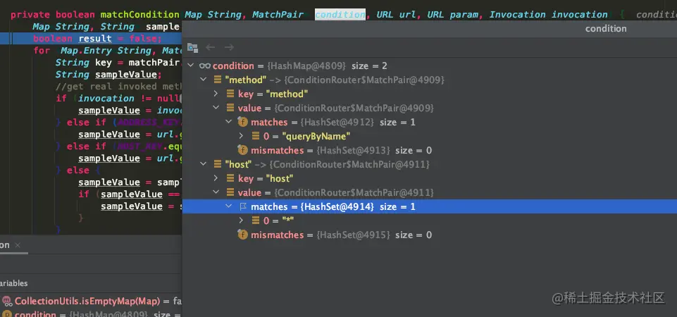Expand the key = "host" node

(x=216, y=178)
